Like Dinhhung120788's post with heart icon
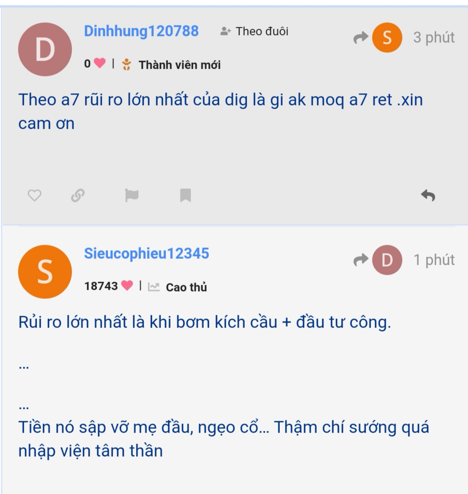The height and width of the screenshot is (494, 468). 35,196
